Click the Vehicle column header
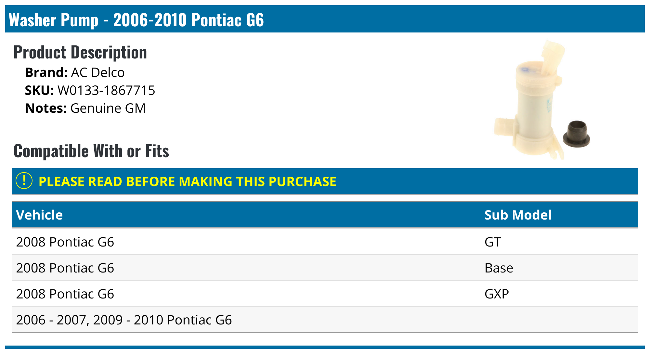 click(x=39, y=215)
